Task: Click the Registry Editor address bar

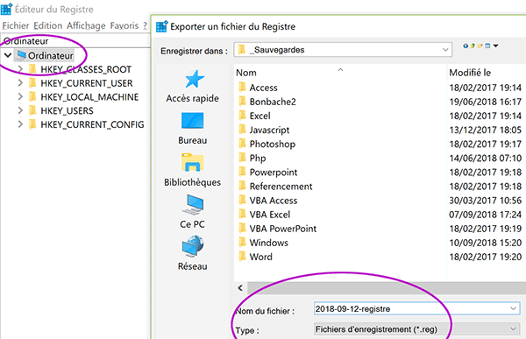Action: point(75,41)
